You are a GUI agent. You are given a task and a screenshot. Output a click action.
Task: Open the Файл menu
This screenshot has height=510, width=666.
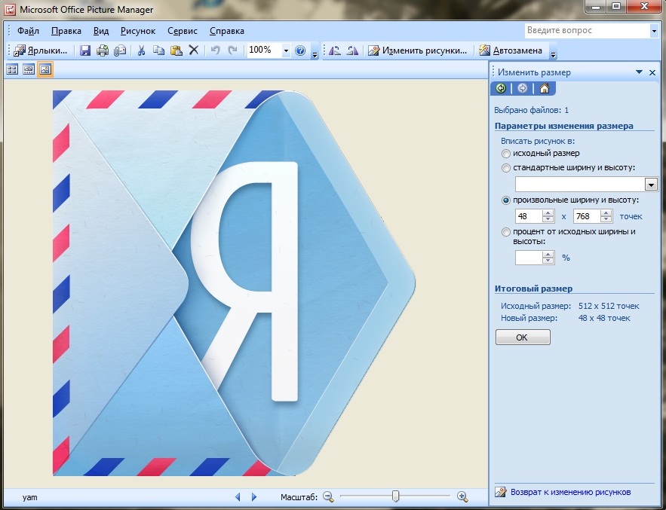coord(28,31)
